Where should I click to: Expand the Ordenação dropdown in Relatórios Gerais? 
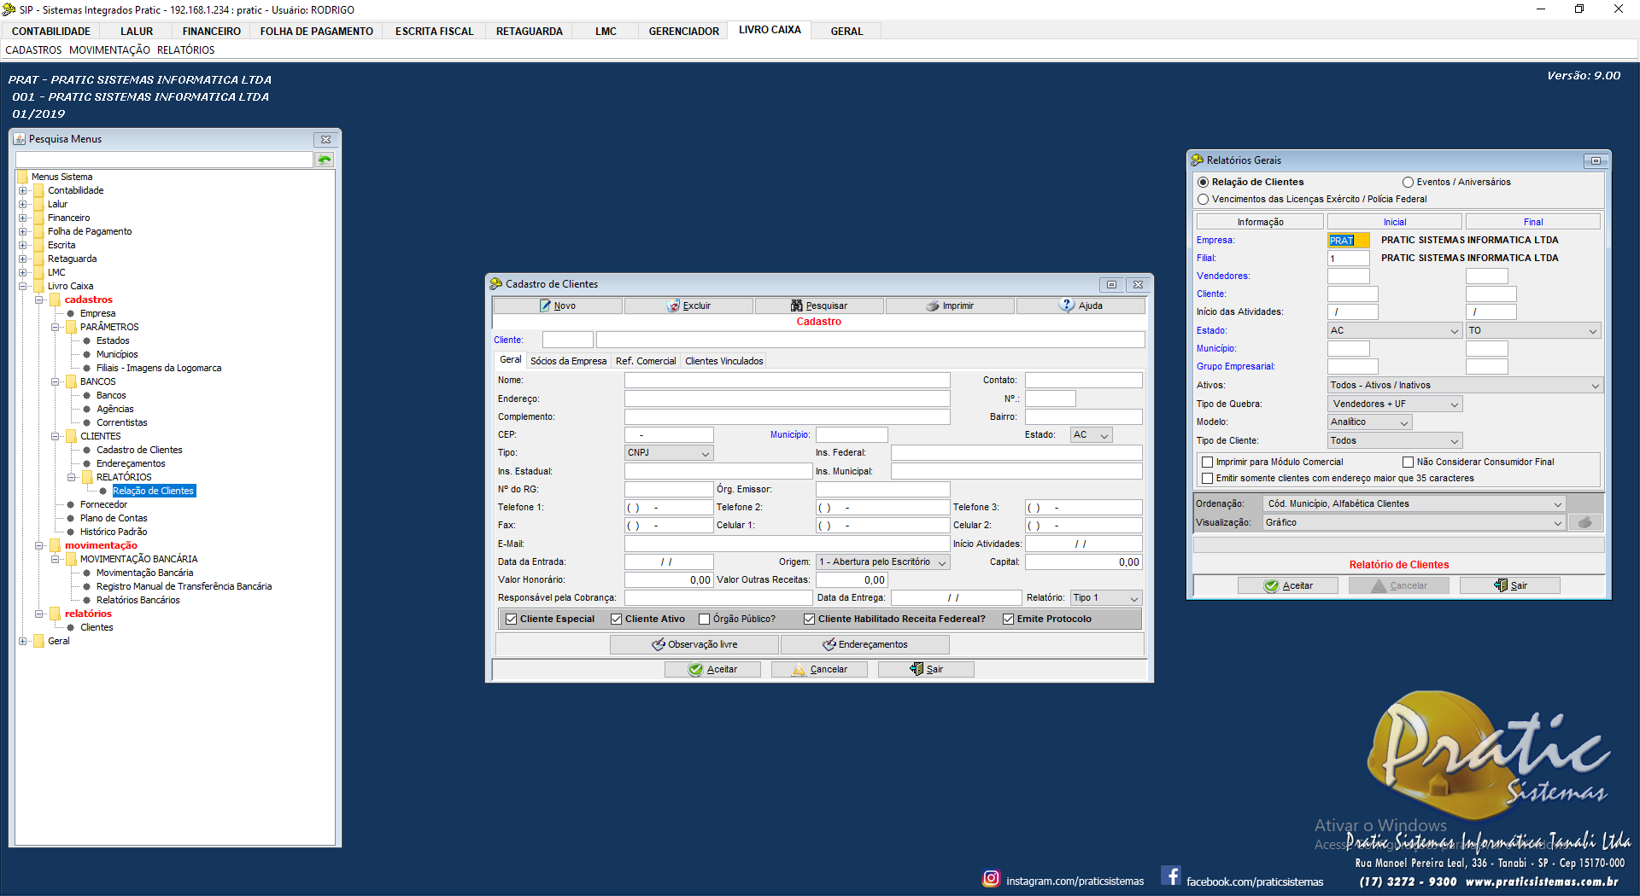(x=1557, y=503)
